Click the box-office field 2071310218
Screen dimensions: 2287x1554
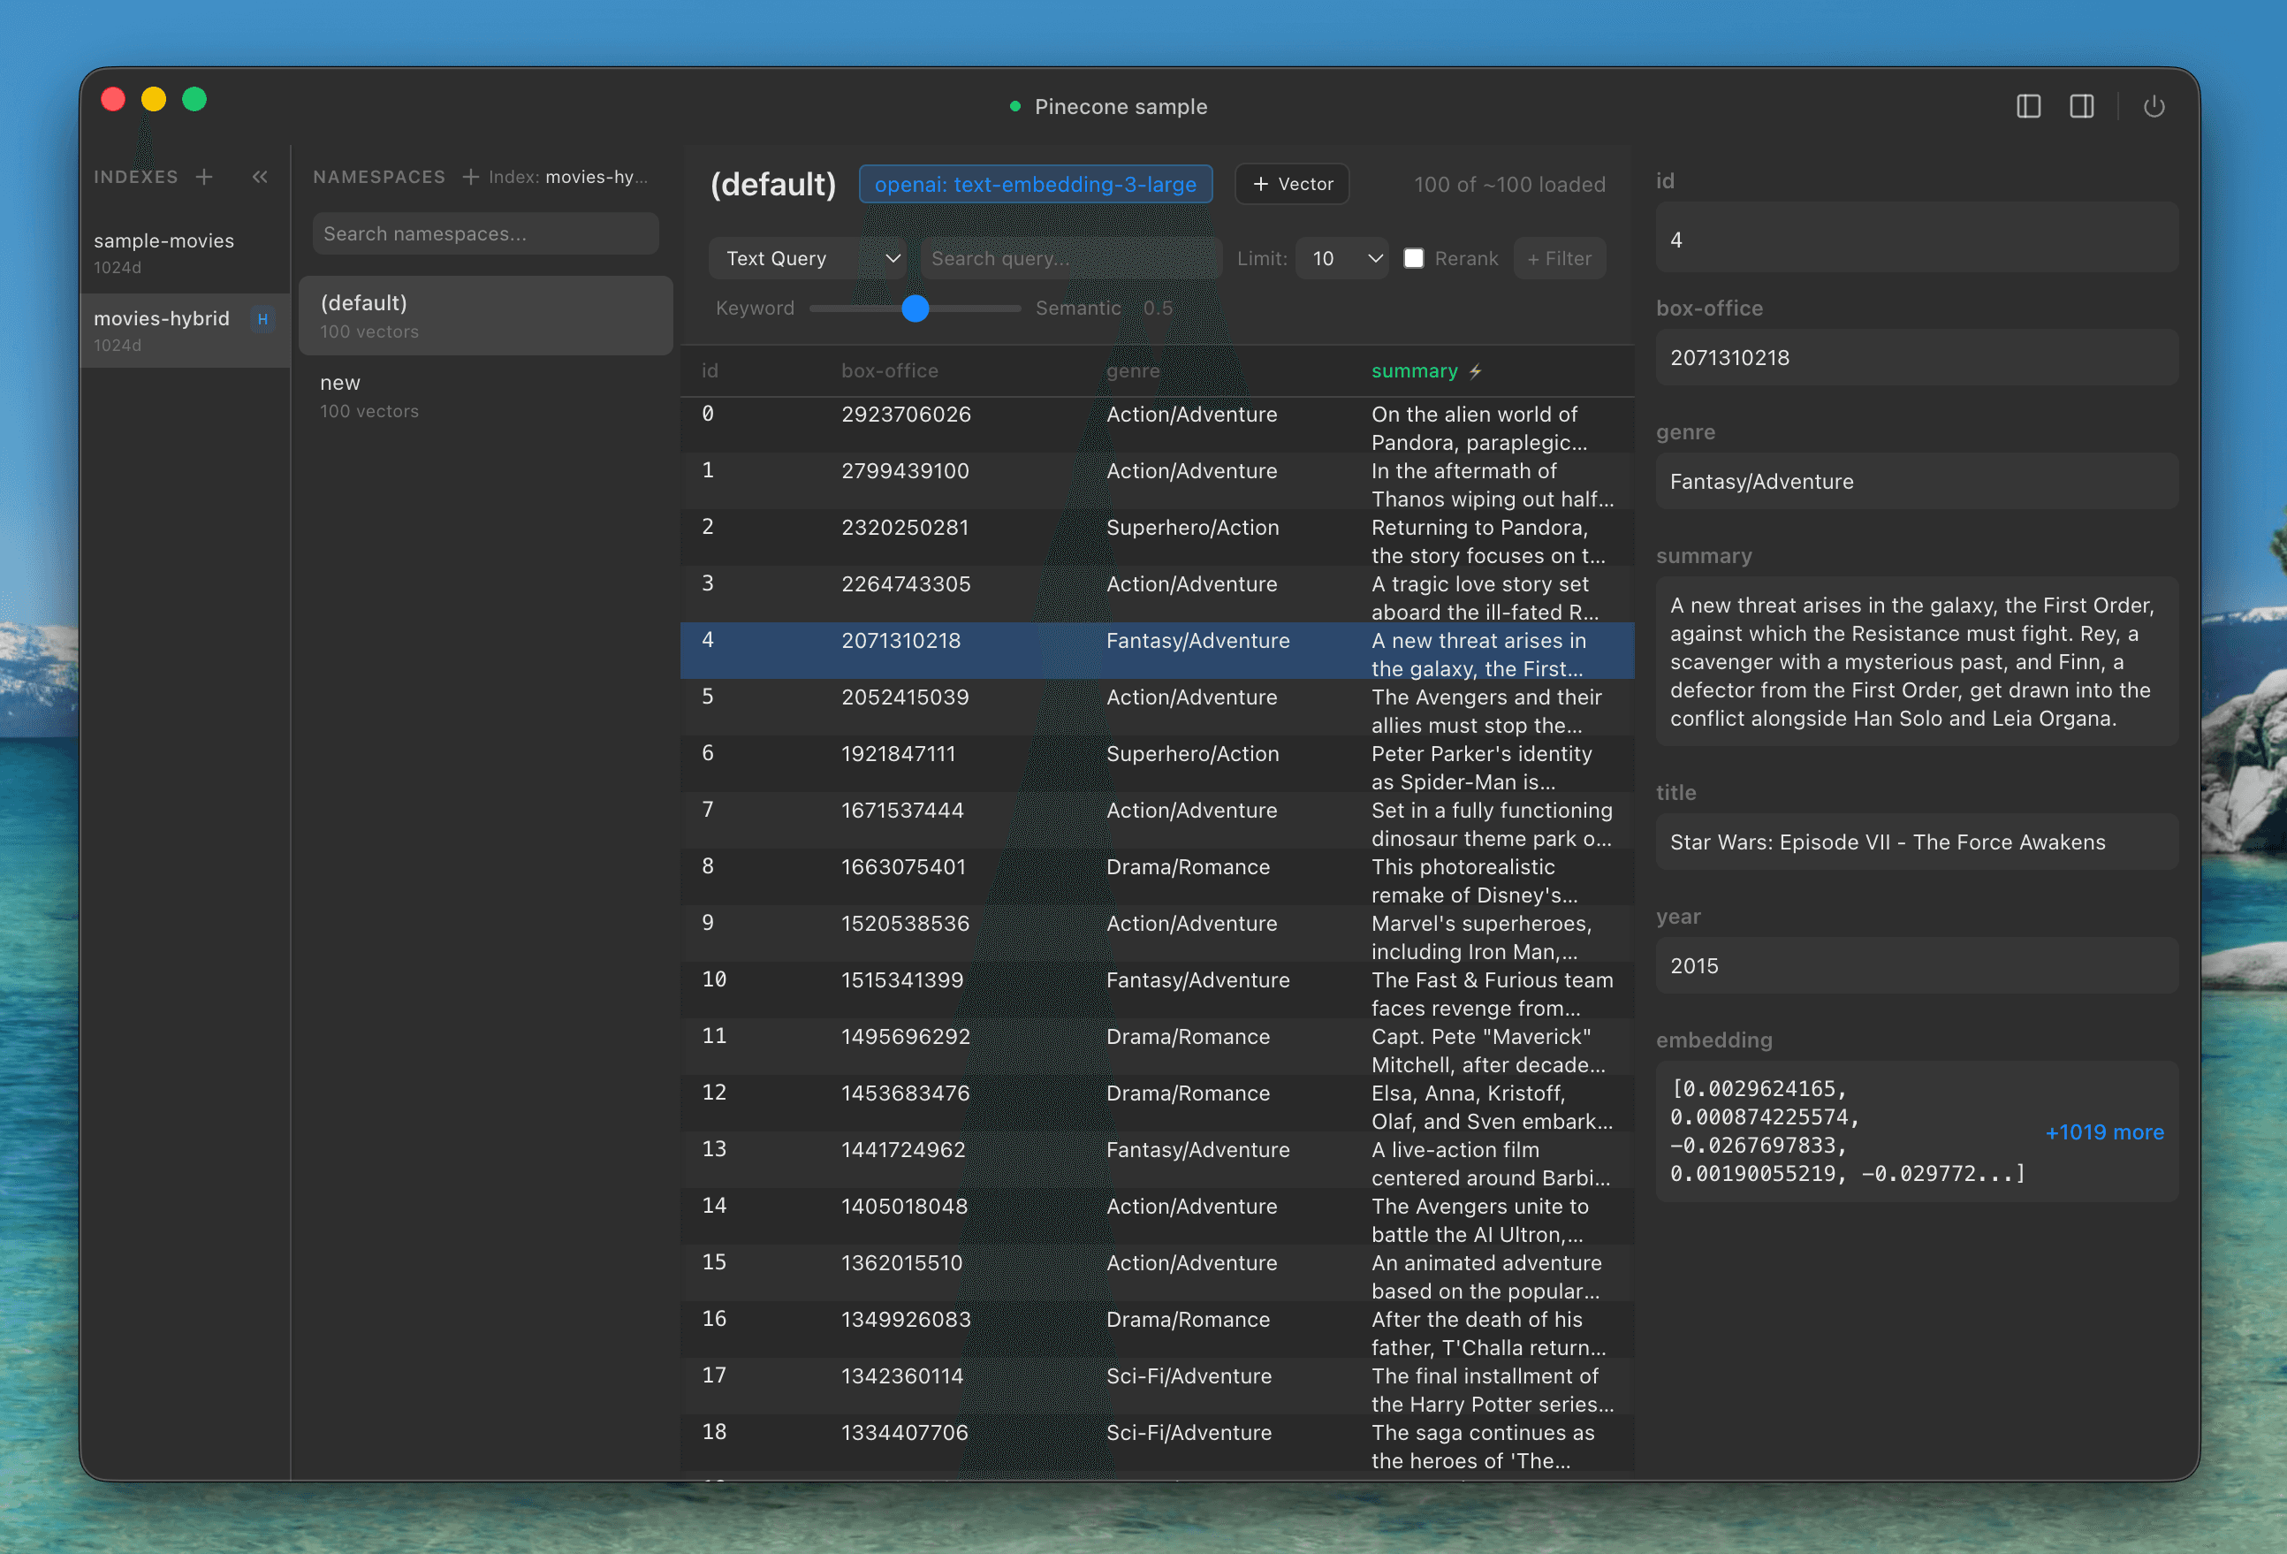click(x=1916, y=357)
